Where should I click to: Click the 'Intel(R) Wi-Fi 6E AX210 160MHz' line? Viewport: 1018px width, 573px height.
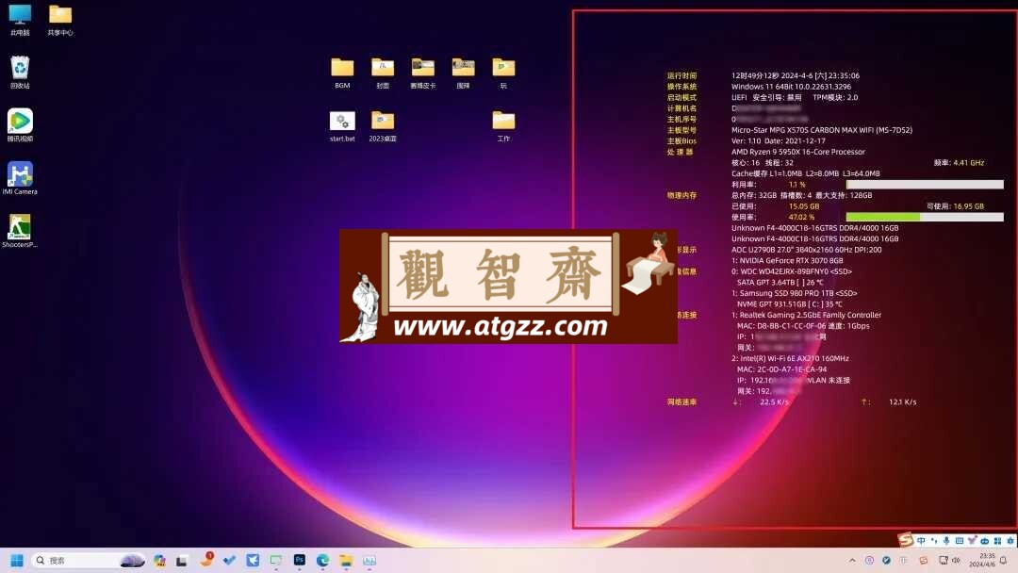[790, 358]
